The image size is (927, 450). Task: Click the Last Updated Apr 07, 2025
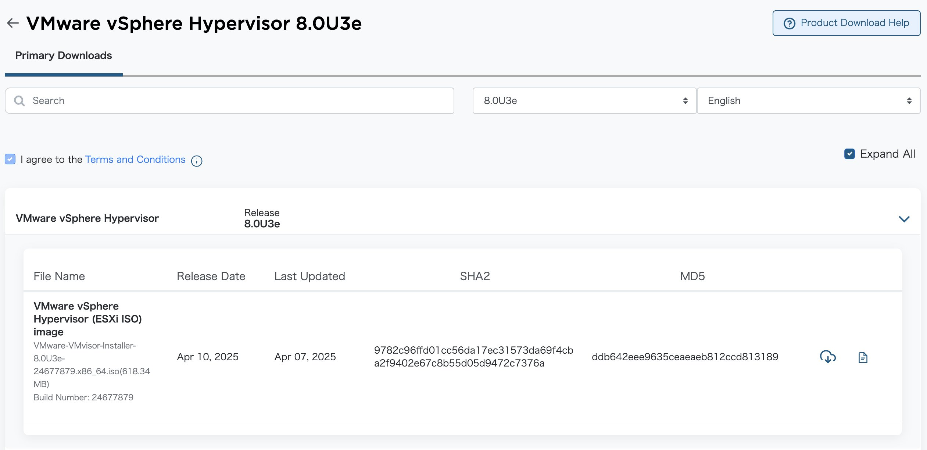click(x=305, y=357)
